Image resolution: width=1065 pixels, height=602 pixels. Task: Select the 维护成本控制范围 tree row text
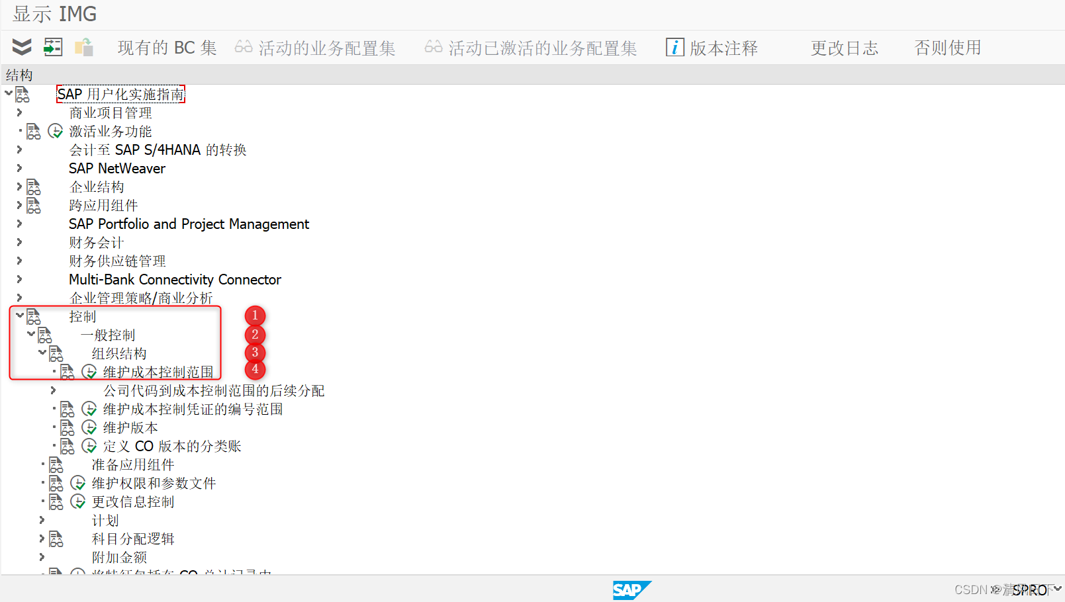[x=158, y=372]
